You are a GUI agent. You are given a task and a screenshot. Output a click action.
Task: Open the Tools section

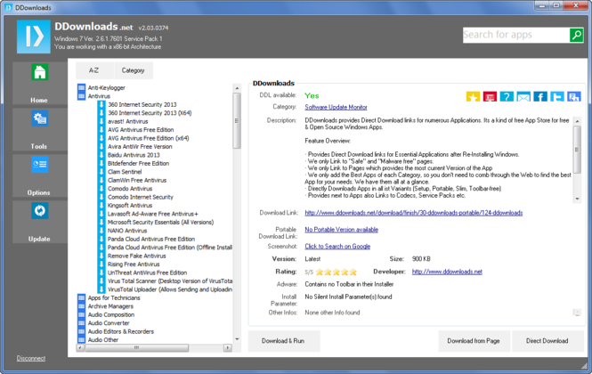click(40, 130)
